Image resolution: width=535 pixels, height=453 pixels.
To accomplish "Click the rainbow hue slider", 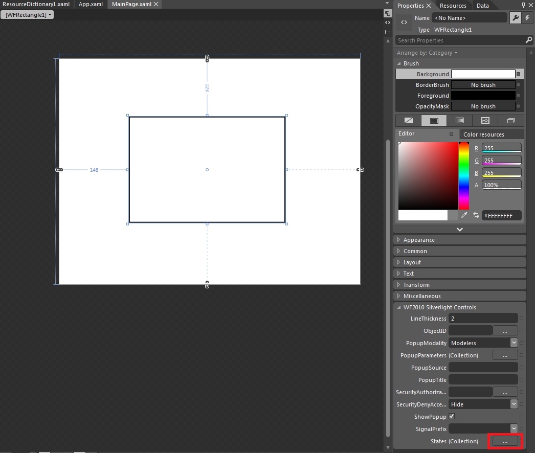I will pyautogui.click(x=463, y=175).
